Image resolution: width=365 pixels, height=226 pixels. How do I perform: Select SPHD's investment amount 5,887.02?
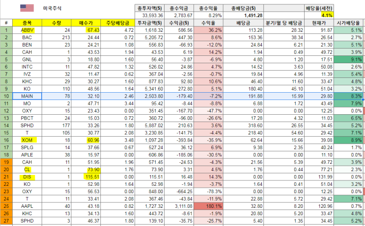(150, 126)
